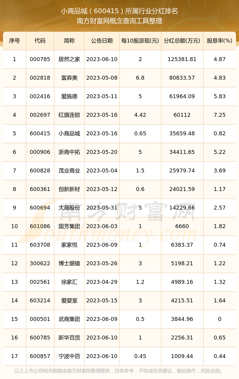Screen dimensions: 239x379
Task: Select total dividend 4989.16
Action: 182,282
